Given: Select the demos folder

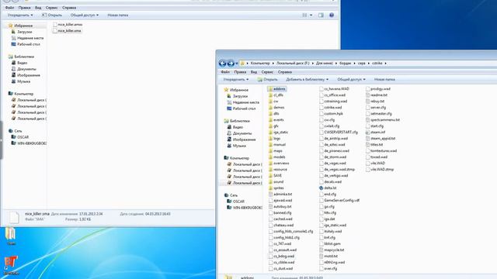Looking at the screenshot, I should (276, 108).
